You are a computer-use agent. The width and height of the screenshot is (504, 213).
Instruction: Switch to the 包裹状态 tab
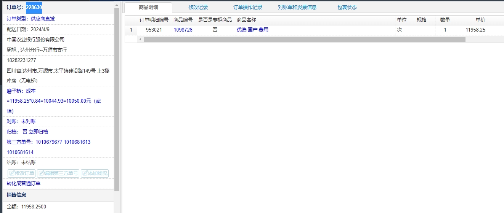coord(347,7)
